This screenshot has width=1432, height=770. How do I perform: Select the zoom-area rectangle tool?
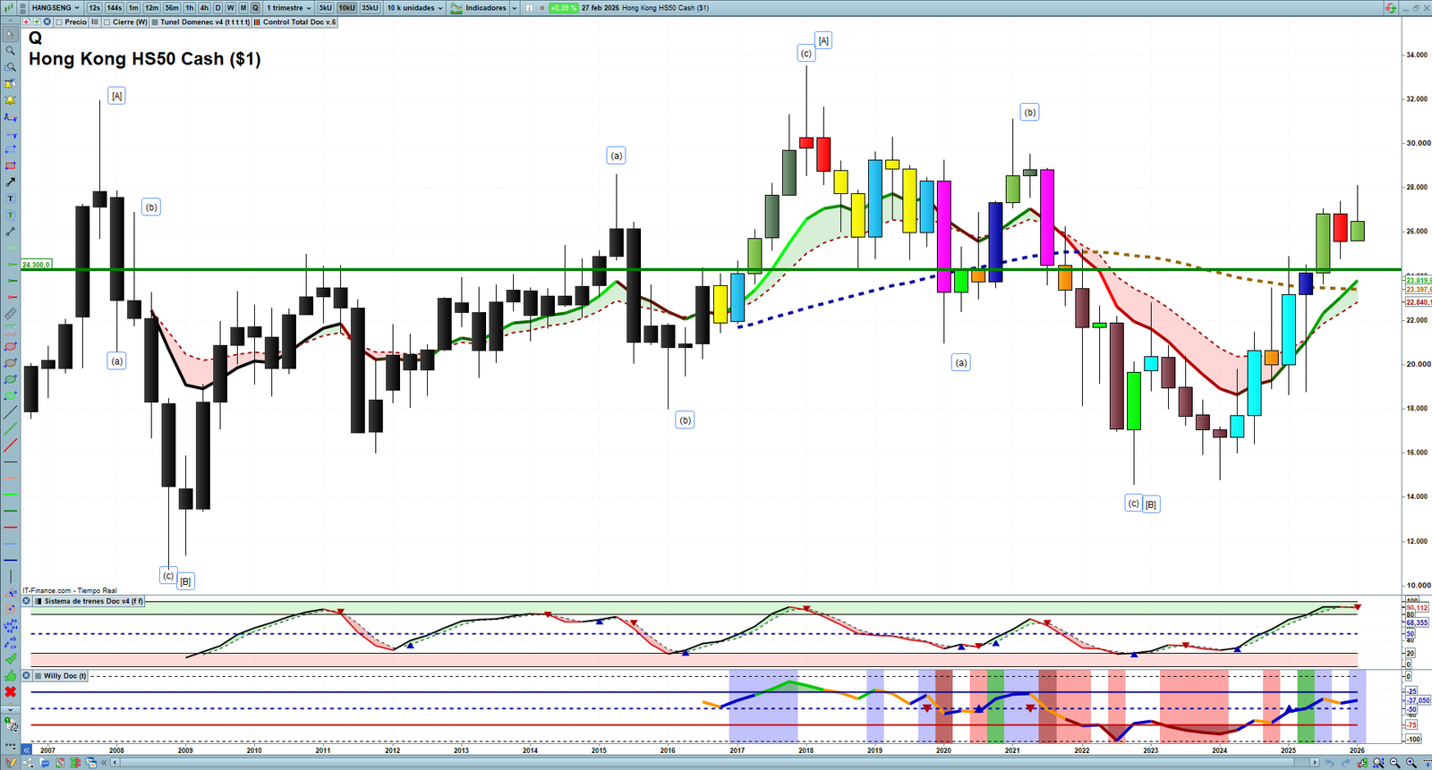10,67
